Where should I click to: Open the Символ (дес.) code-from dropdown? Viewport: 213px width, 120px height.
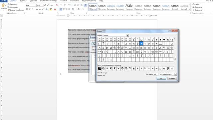coord(175,74)
